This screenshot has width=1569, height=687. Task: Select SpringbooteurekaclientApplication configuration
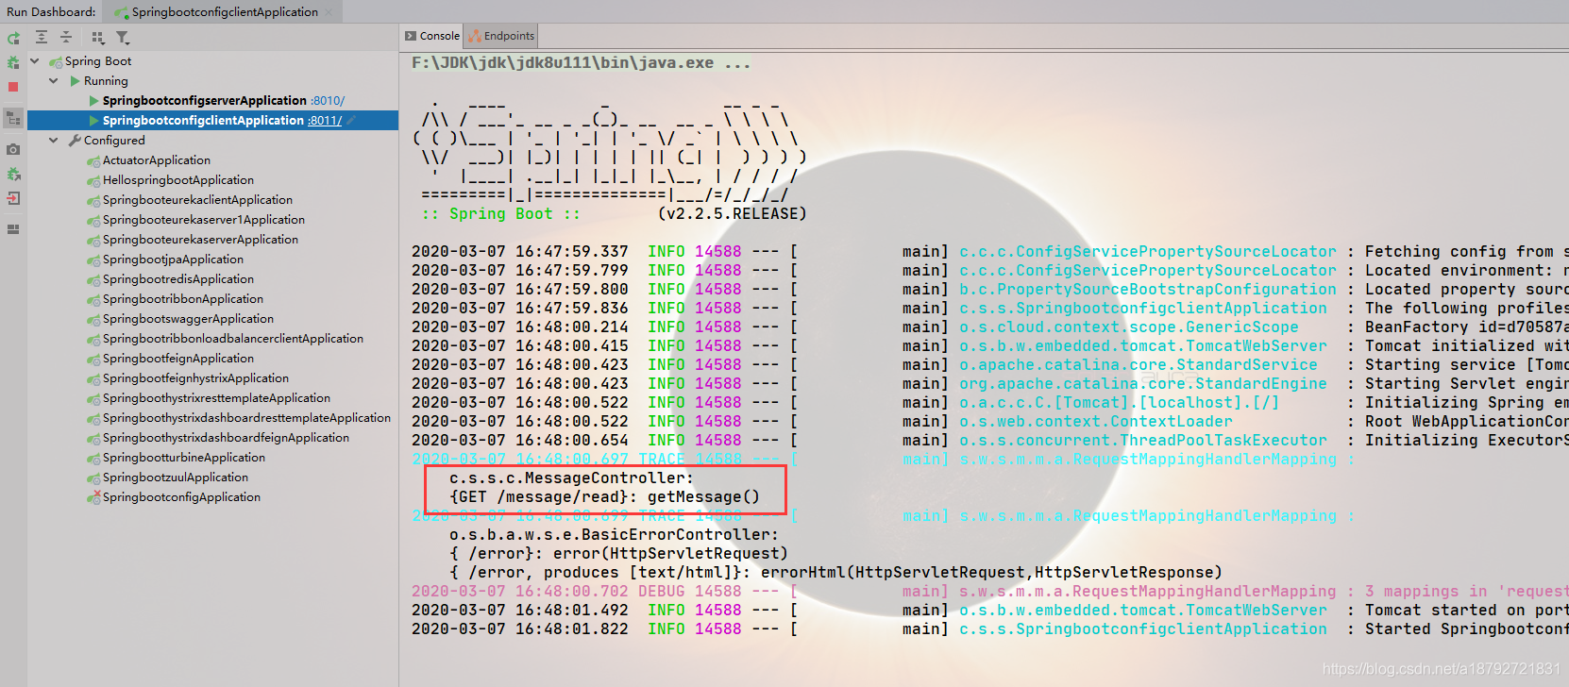pos(197,200)
